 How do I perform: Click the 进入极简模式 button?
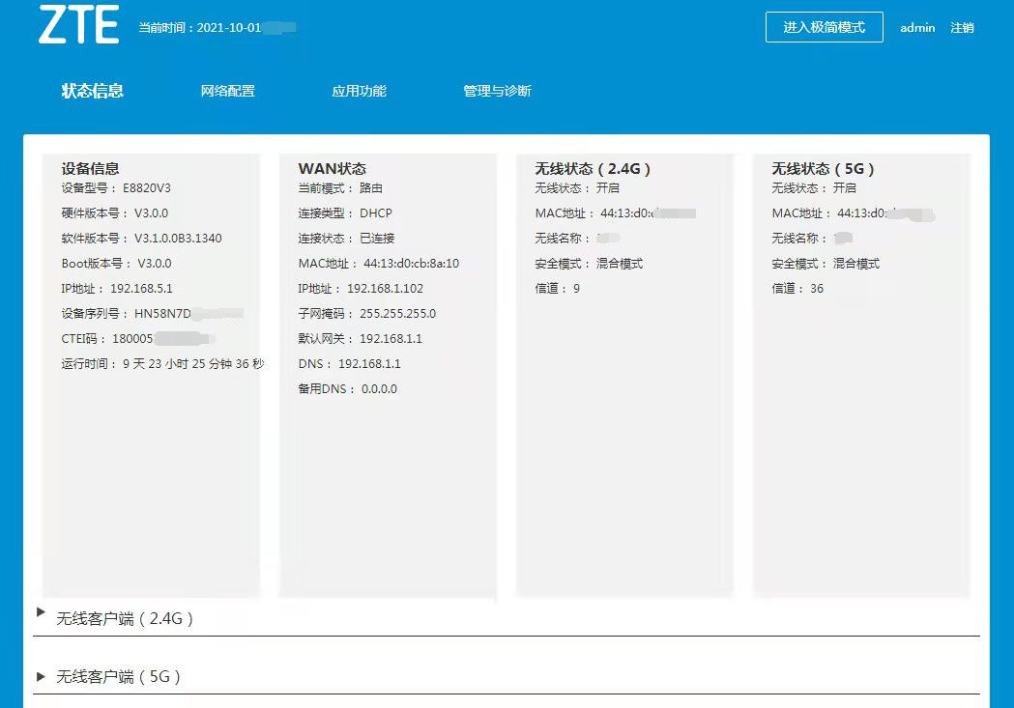pyautogui.click(x=824, y=27)
